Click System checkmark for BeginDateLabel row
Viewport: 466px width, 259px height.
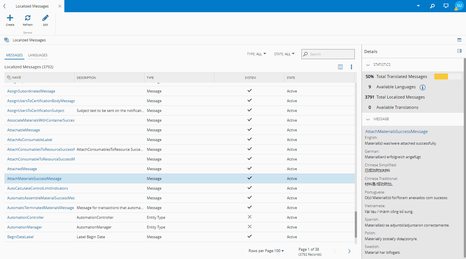point(250,237)
